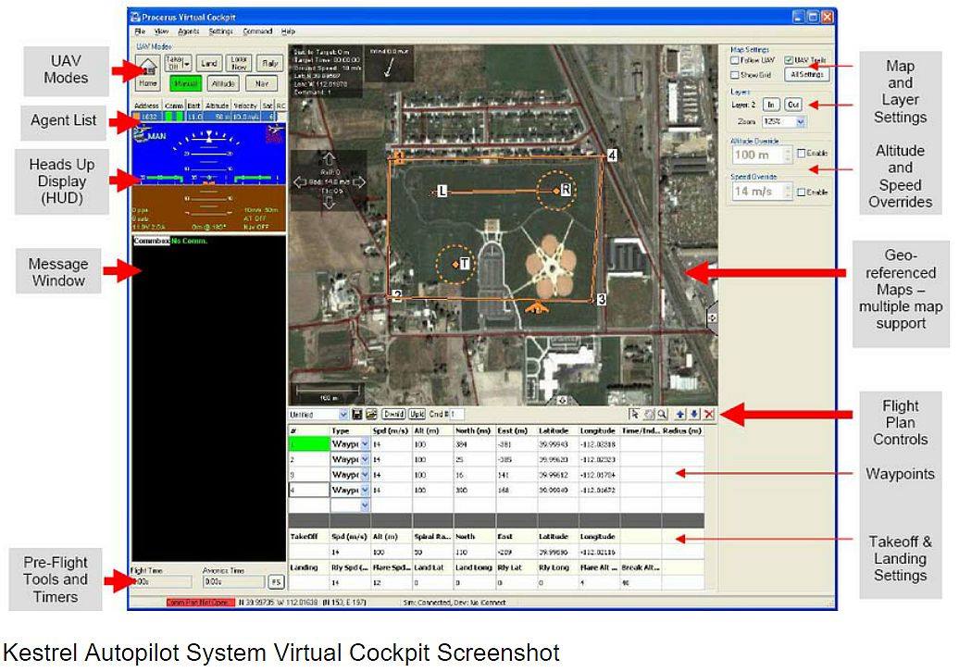Select the hand pan tool in flight plan toolbar
The image size is (959, 672).
648,414
